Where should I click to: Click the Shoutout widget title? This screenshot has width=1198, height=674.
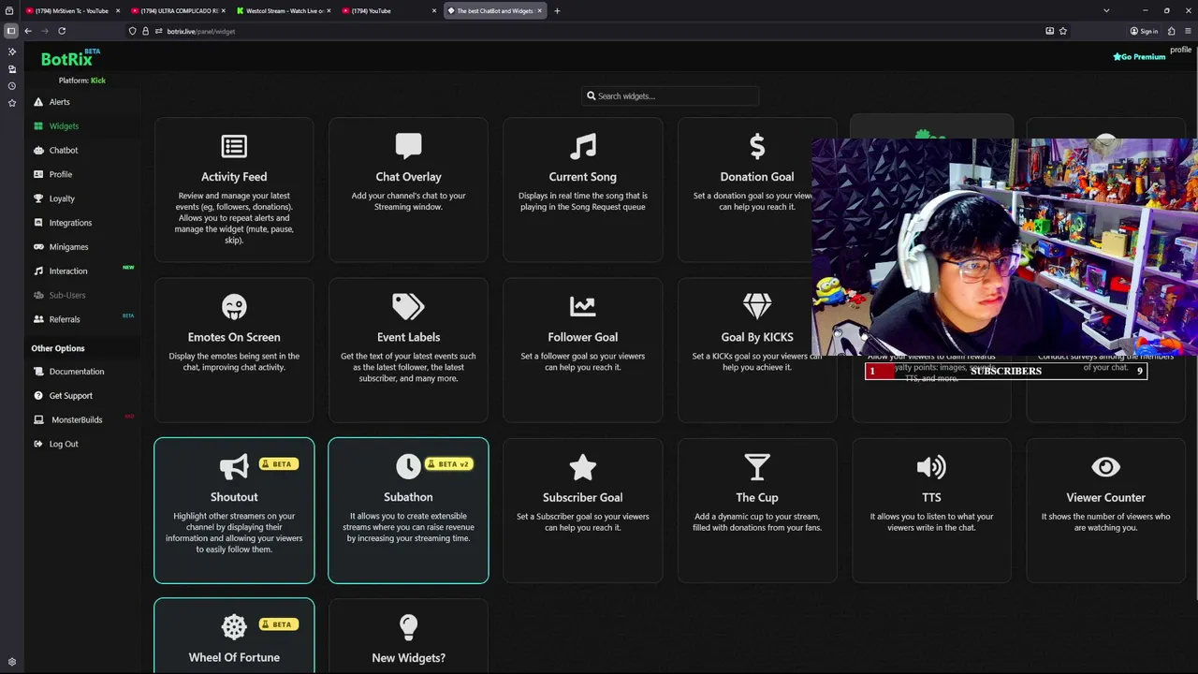click(234, 497)
